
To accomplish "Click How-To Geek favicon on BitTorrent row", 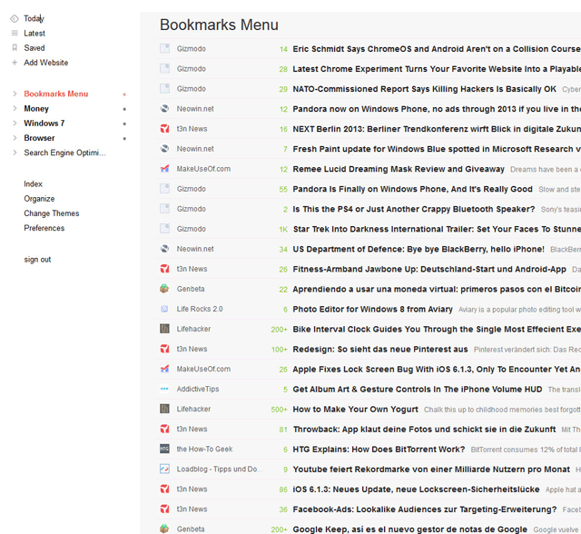I will (x=164, y=449).
